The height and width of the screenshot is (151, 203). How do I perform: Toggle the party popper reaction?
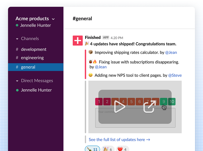pos(107,149)
